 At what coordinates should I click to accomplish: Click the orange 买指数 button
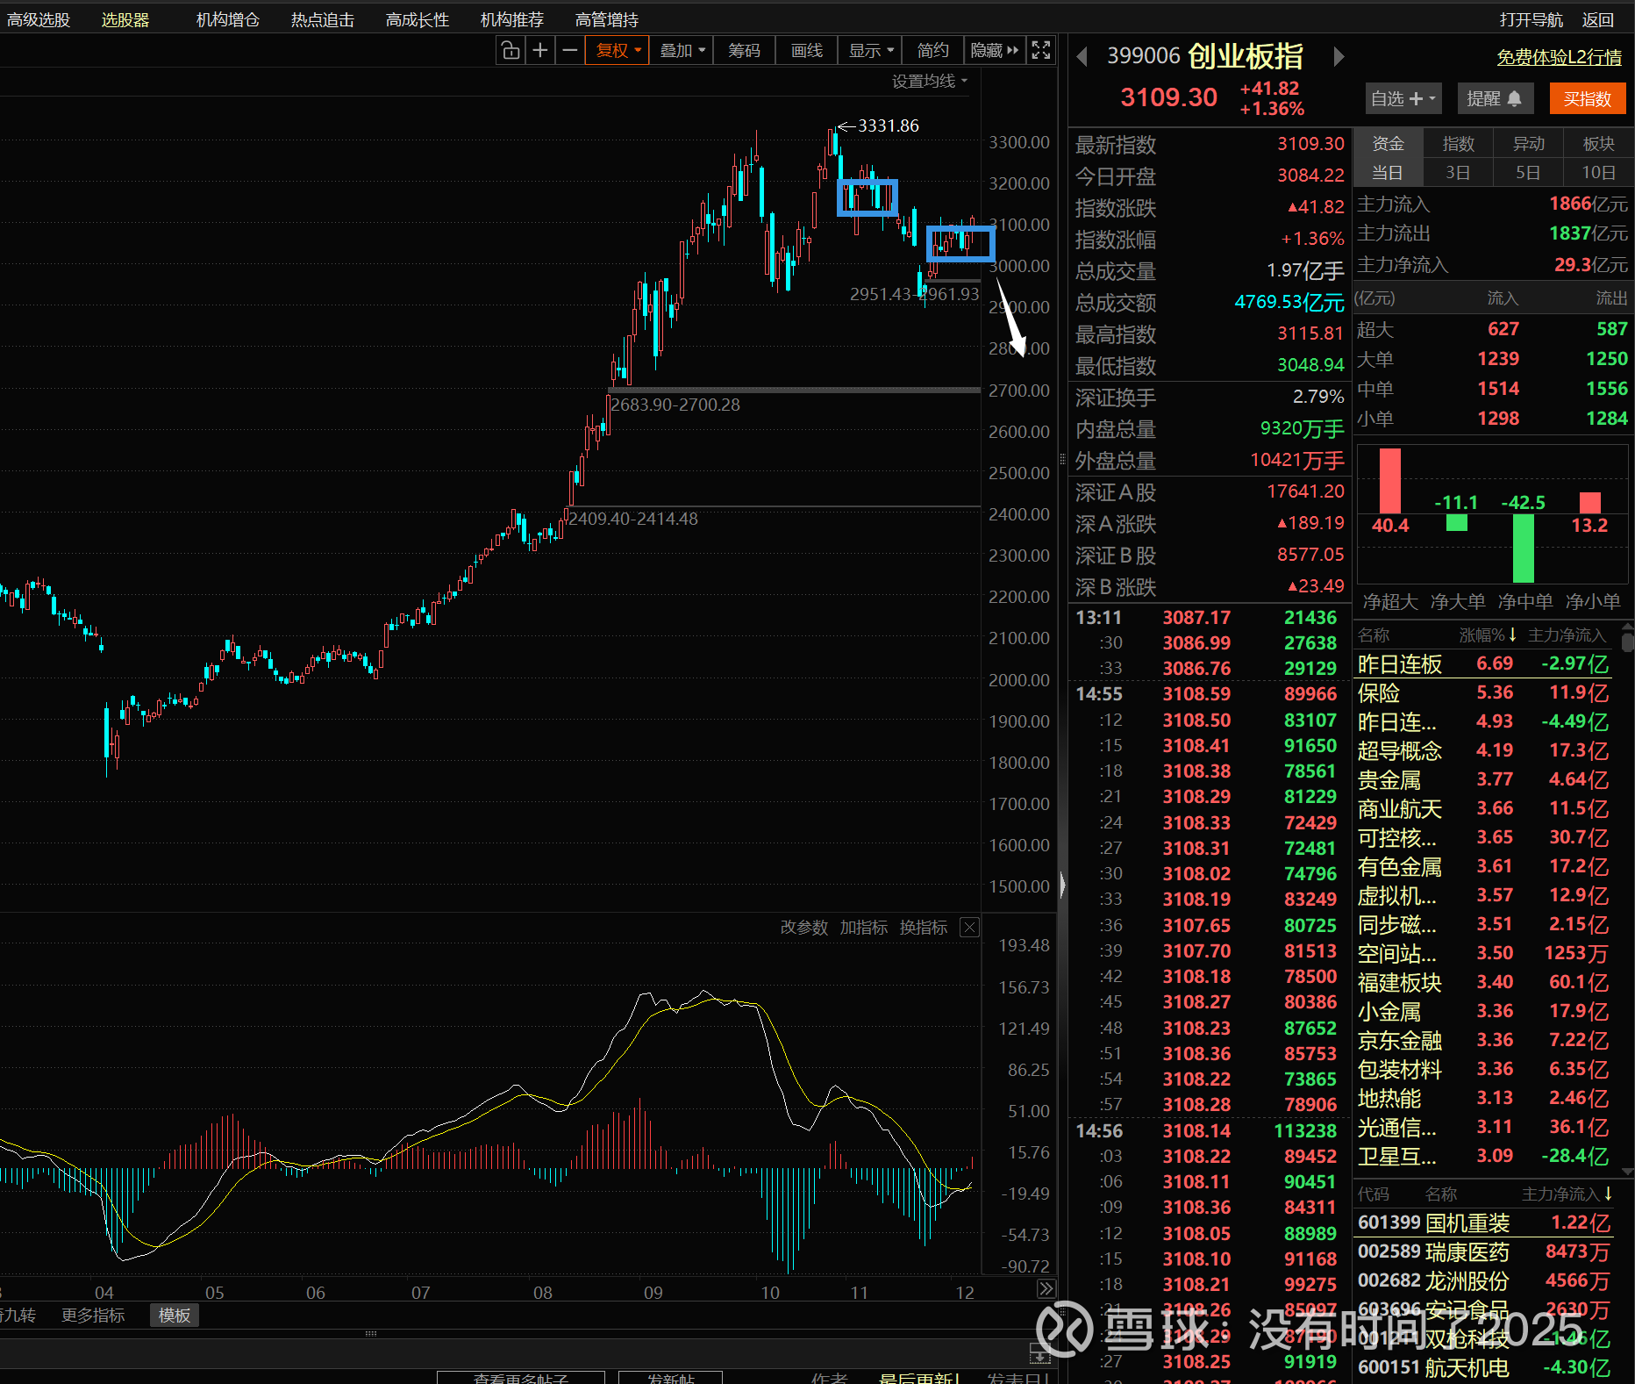(x=1588, y=98)
